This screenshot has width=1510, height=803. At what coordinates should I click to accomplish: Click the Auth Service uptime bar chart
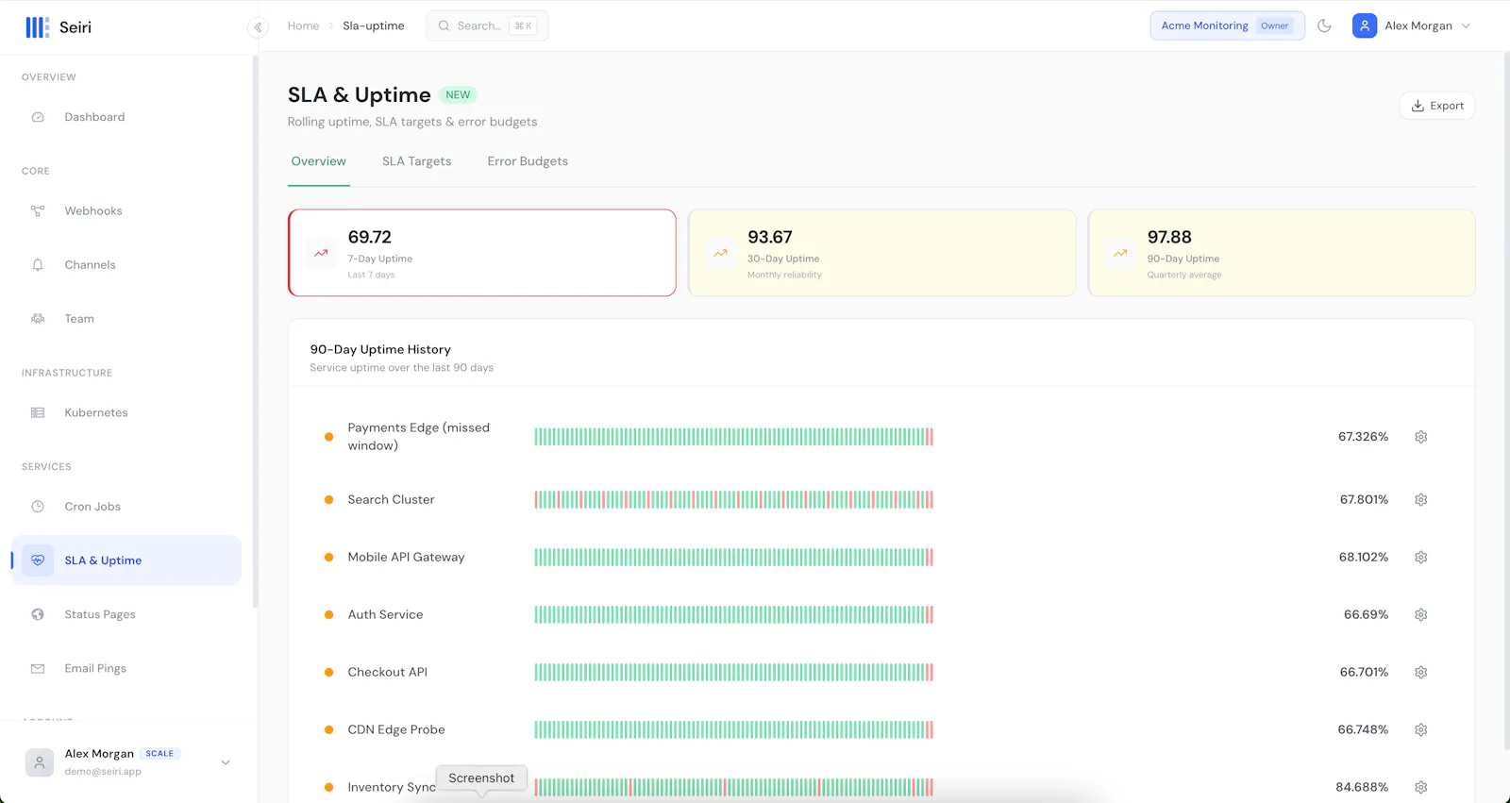pyautogui.click(x=733, y=615)
